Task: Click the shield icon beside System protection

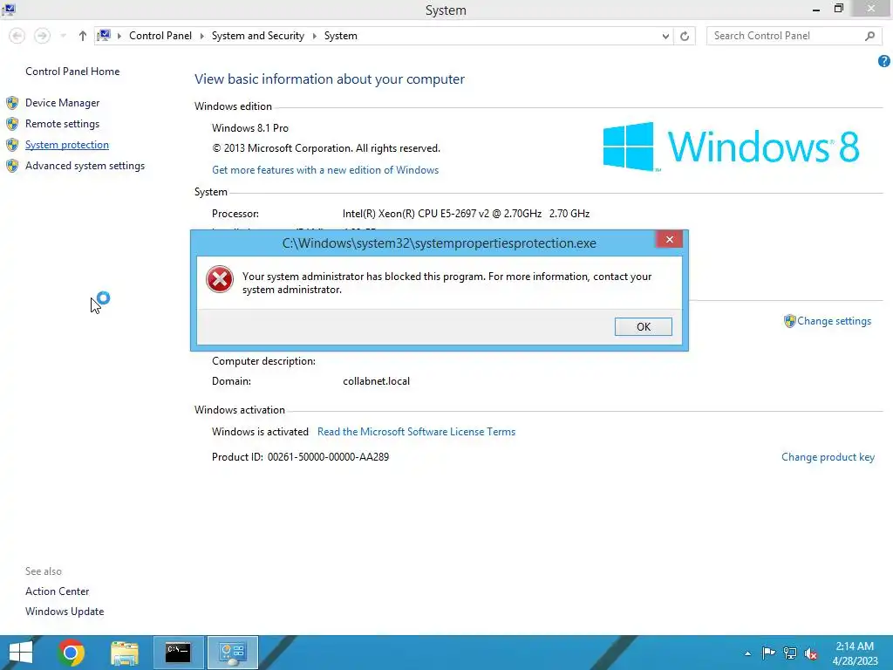Action: click(x=12, y=145)
